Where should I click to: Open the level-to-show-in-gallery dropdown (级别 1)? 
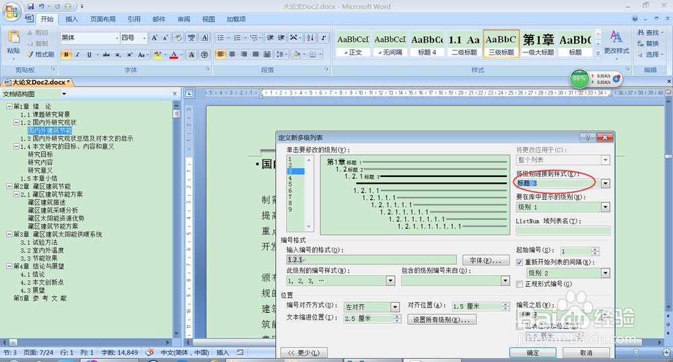pos(605,207)
